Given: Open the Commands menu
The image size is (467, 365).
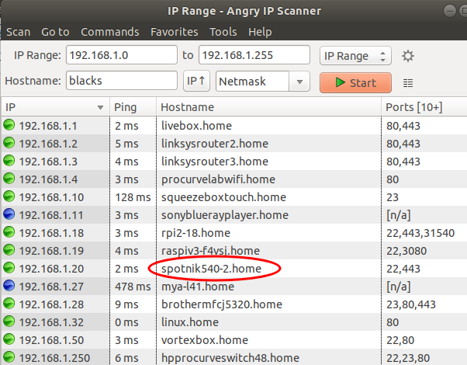Looking at the screenshot, I should coord(110,32).
